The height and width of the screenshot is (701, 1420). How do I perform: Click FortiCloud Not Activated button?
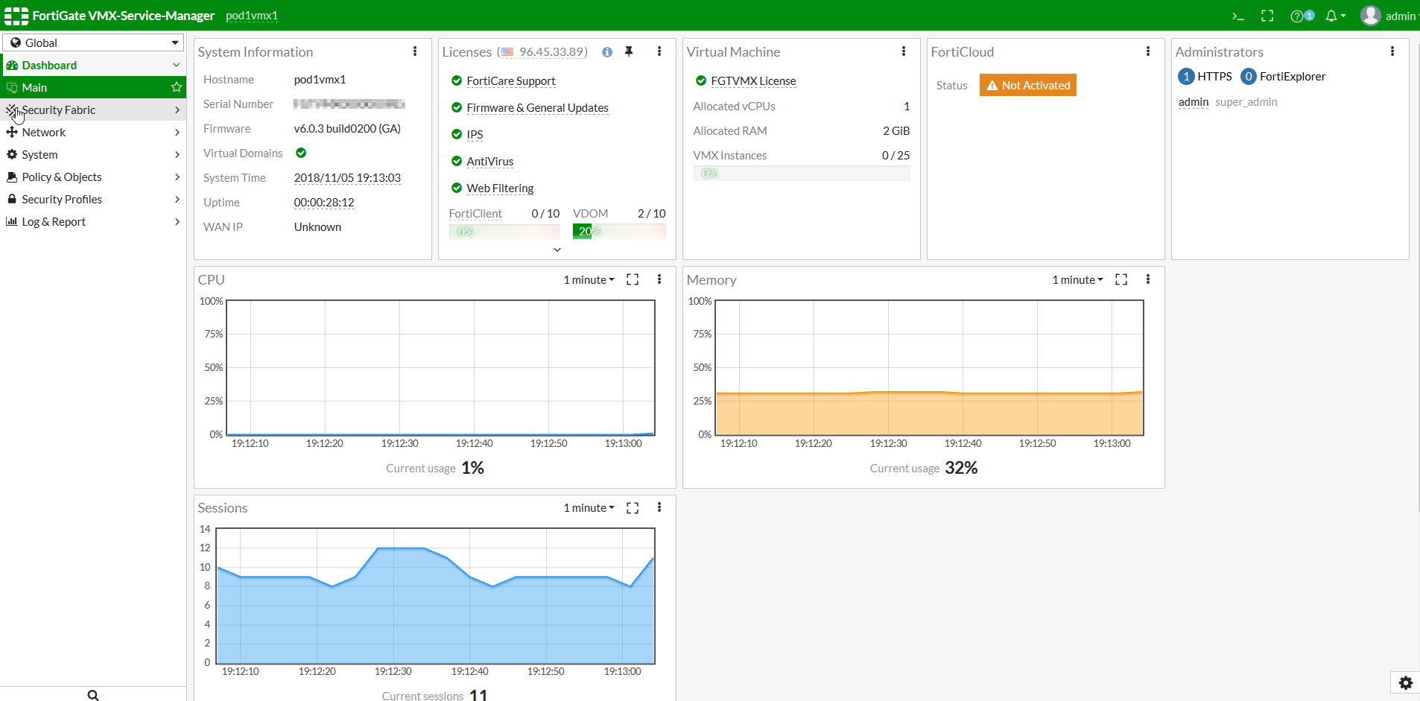coord(1028,86)
